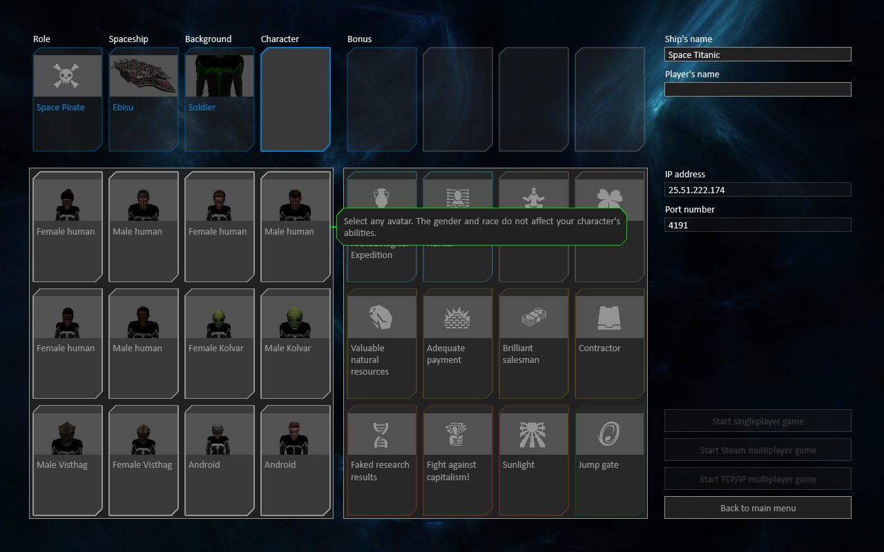Choose the Brilliant salesman bonus
The image size is (884, 552).
534,343
